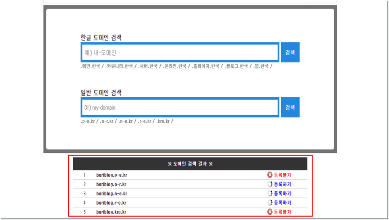Click the .kro.kr suffix hint under general search
Viewport: 389px width, 220px height.
[163, 121]
